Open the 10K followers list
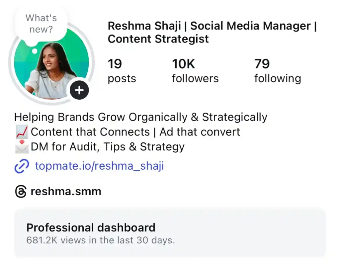This screenshot has width=340, height=262. click(195, 71)
